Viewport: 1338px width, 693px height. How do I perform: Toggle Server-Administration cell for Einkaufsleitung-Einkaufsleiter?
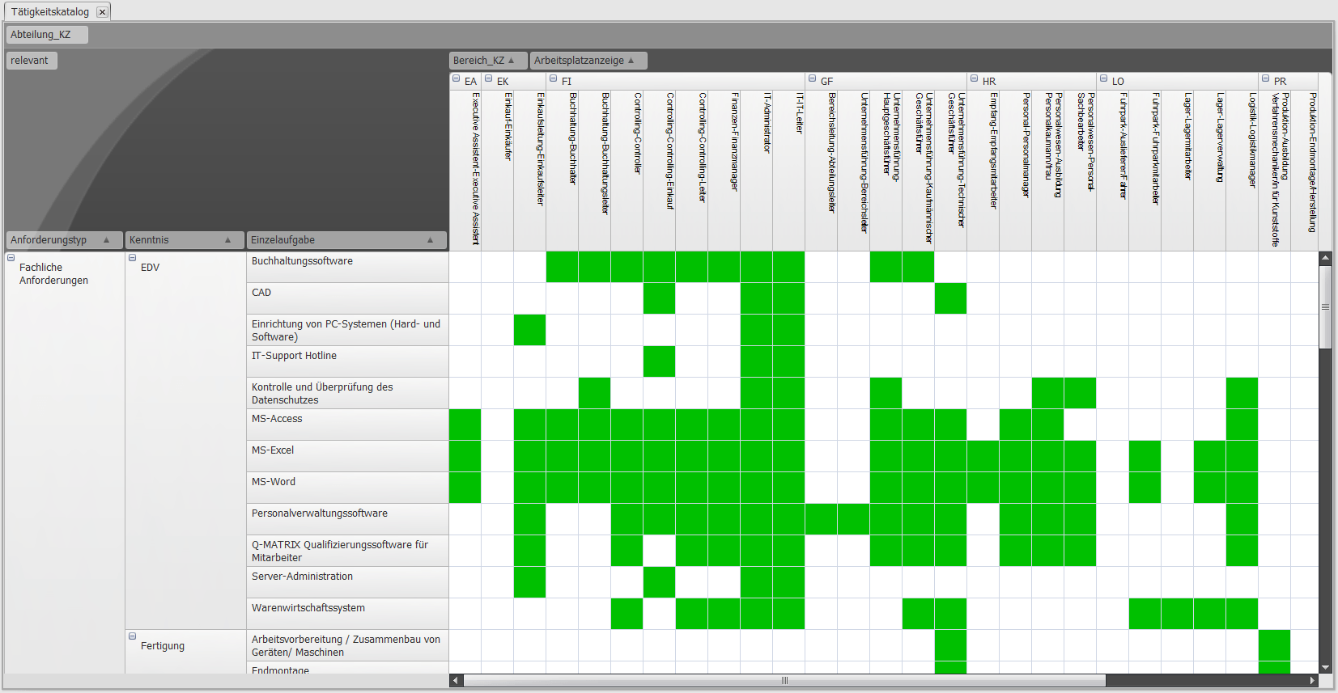[x=529, y=582]
